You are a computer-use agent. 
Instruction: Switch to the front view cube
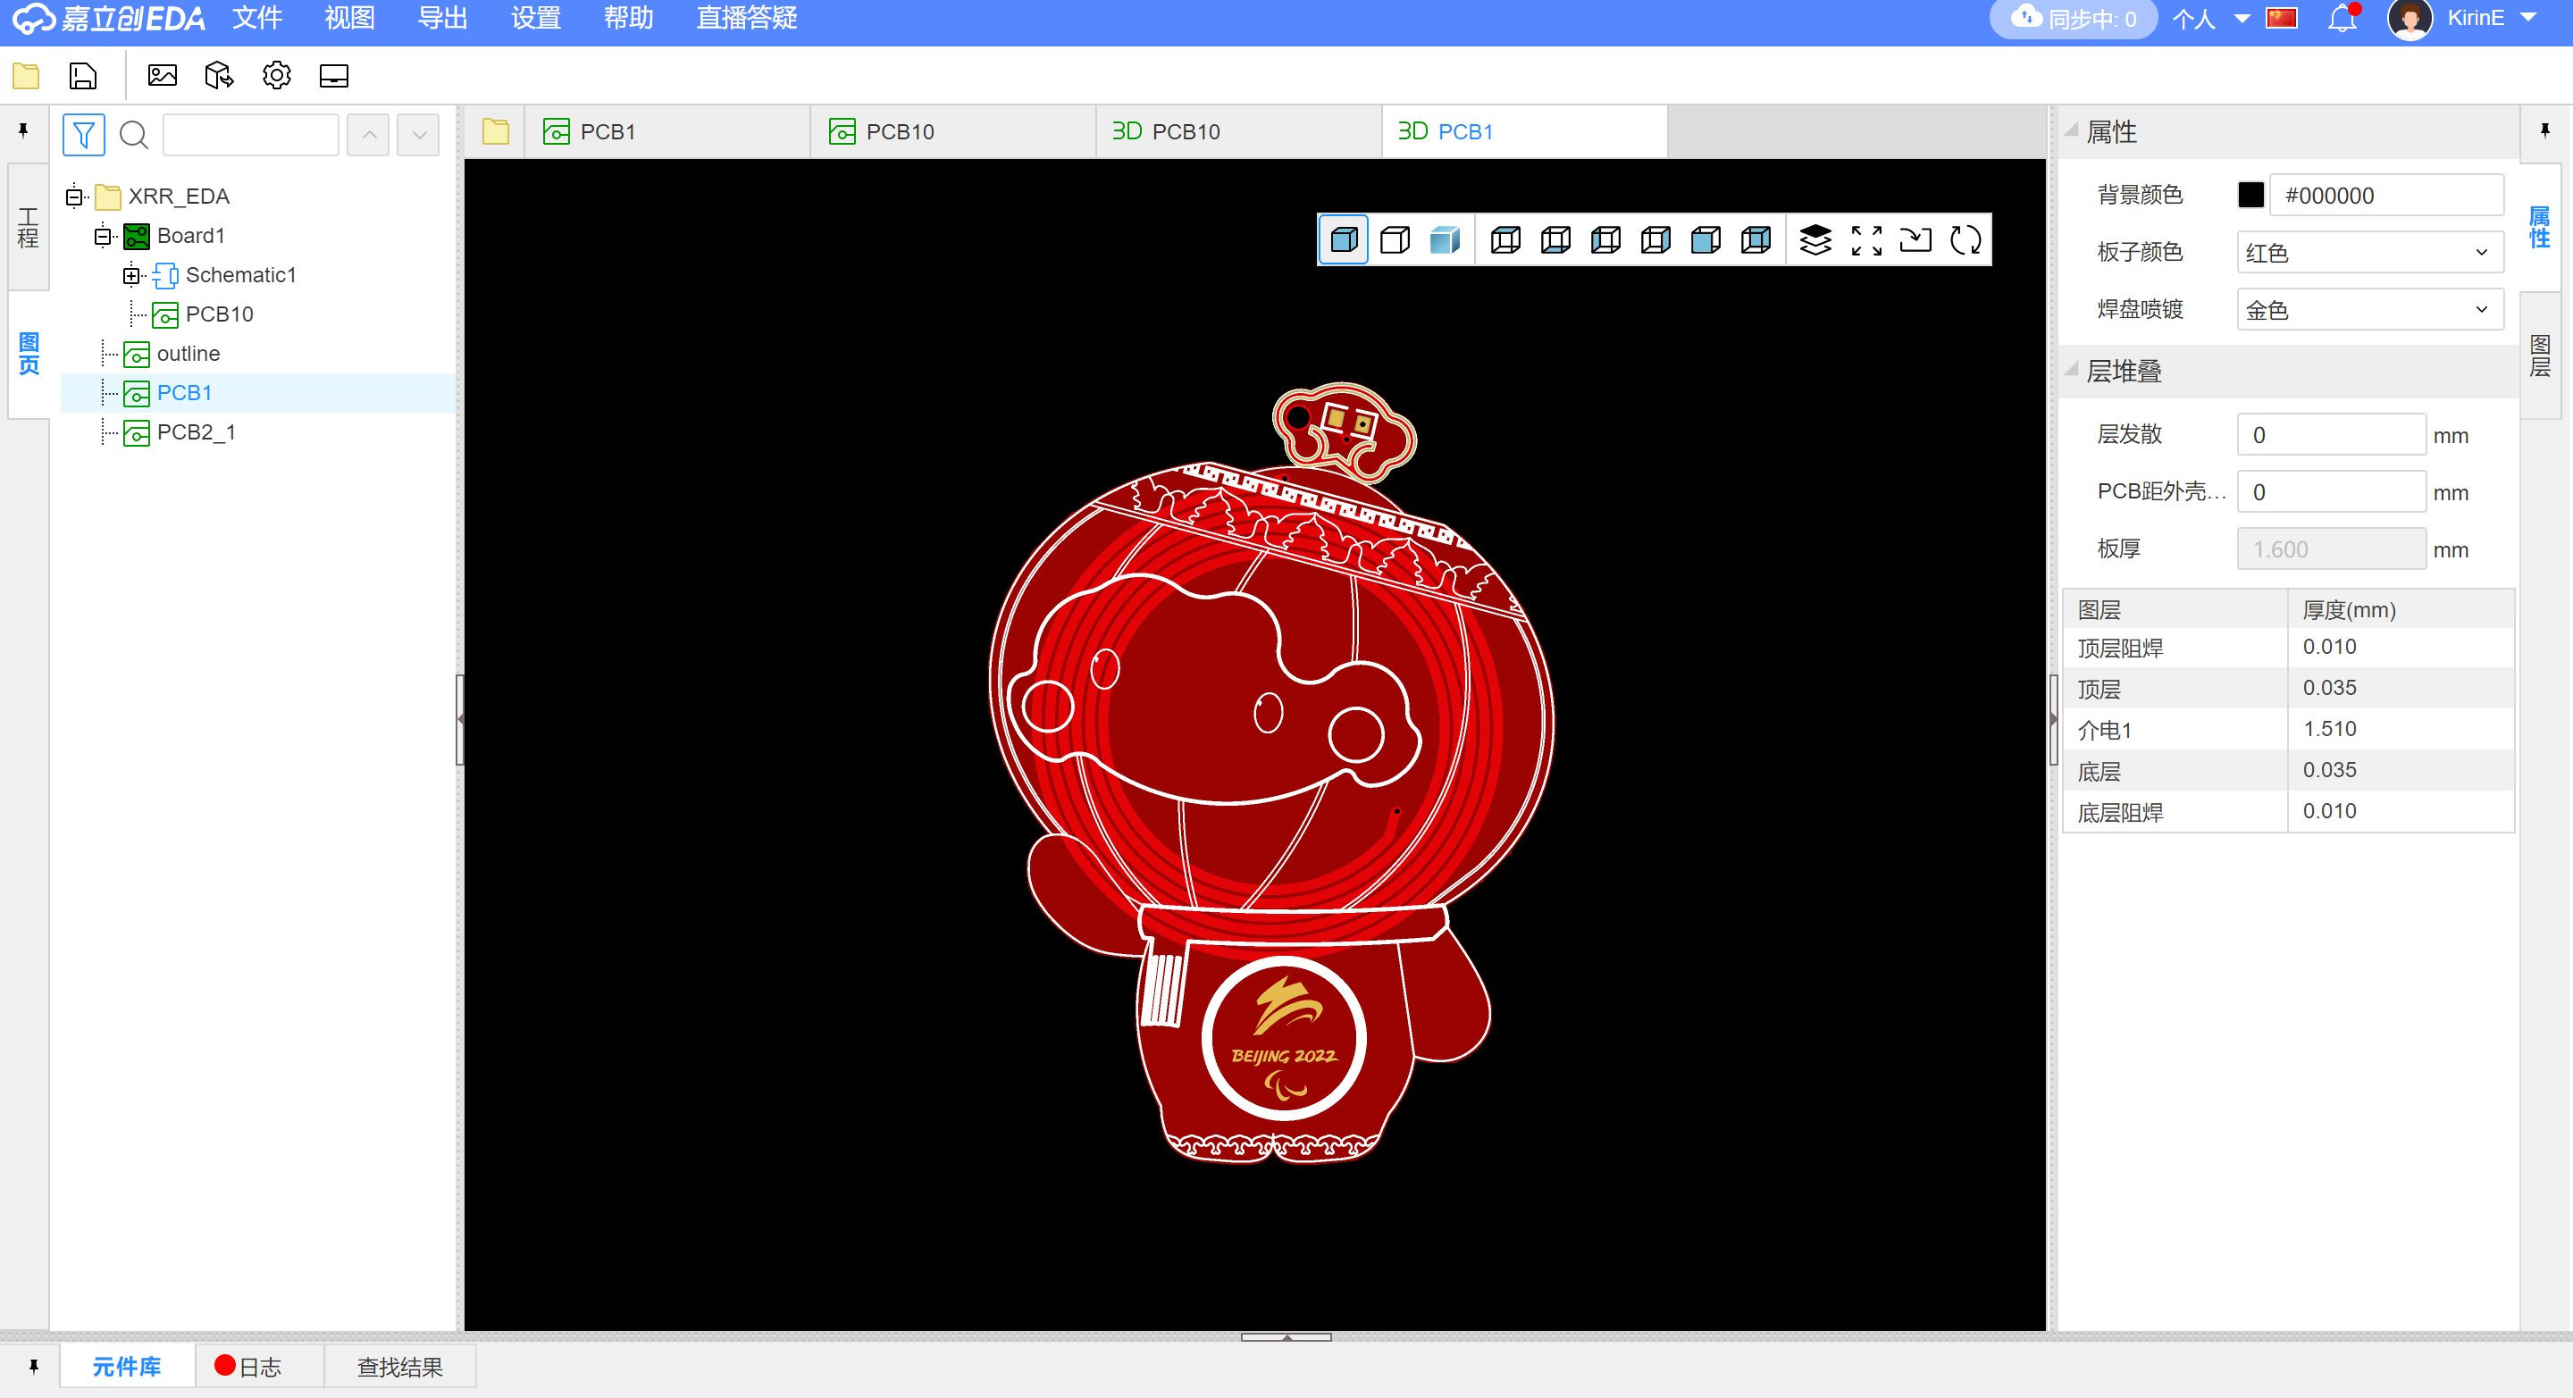pyautogui.click(x=1705, y=239)
